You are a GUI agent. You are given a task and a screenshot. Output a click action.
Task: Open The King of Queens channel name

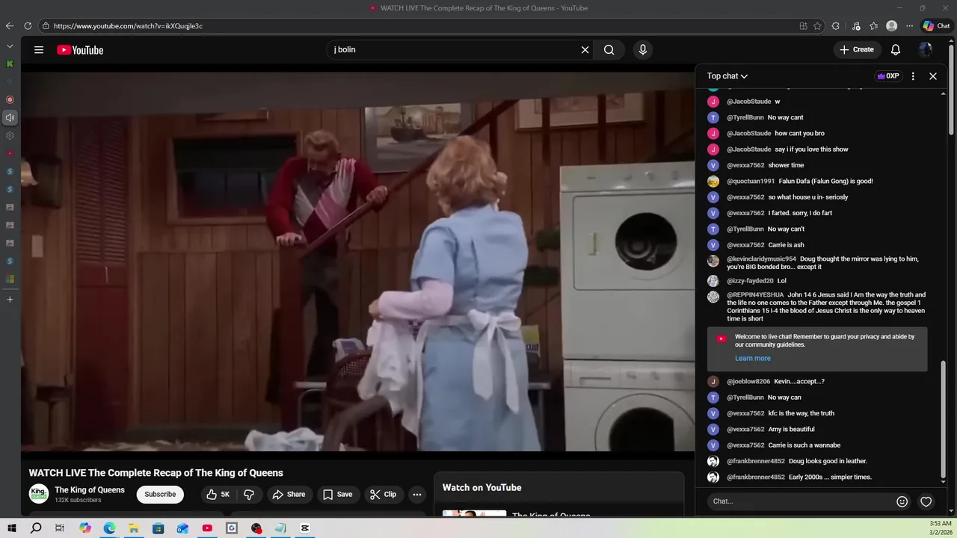pos(90,490)
